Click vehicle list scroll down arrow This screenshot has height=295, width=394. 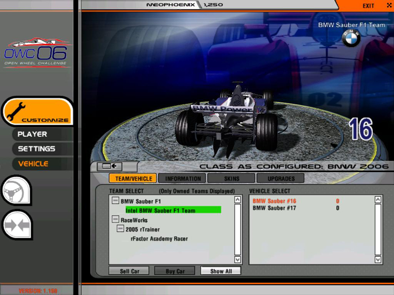tap(378, 260)
